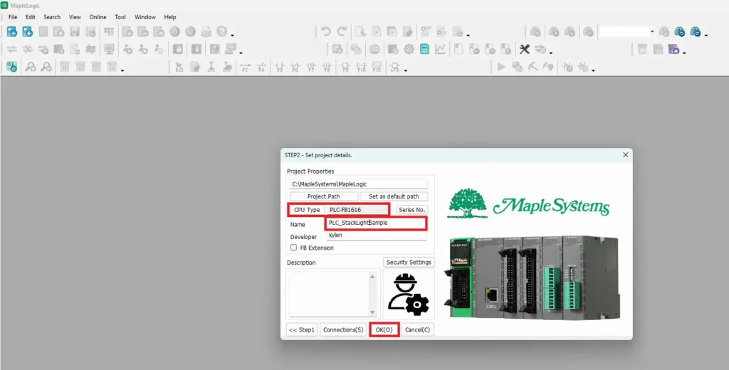Click the gear icon beside the calculator
This screenshot has height=370, width=729.
click(409, 49)
